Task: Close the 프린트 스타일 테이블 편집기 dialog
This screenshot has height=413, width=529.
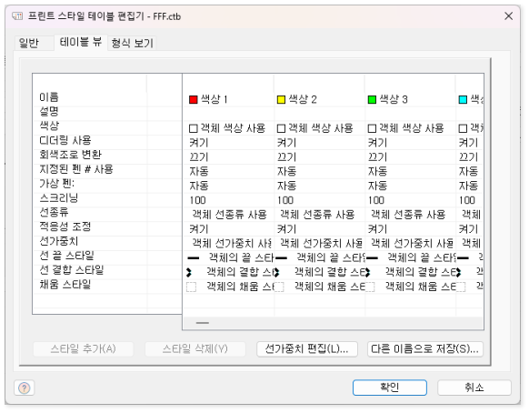Action: pos(508,15)
